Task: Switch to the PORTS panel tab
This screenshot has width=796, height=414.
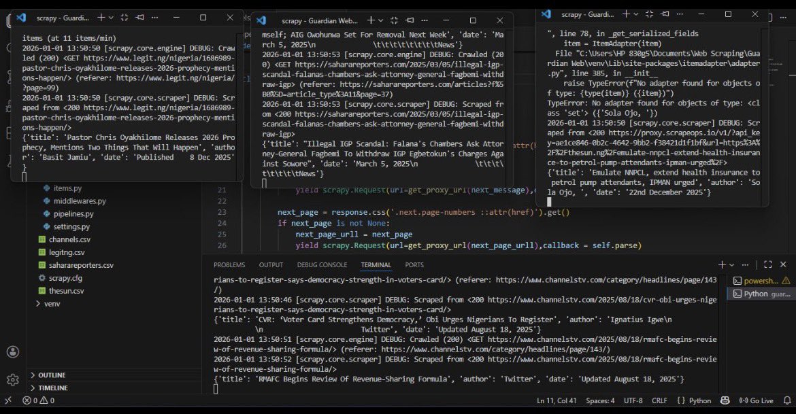Action: pos(414,265)
